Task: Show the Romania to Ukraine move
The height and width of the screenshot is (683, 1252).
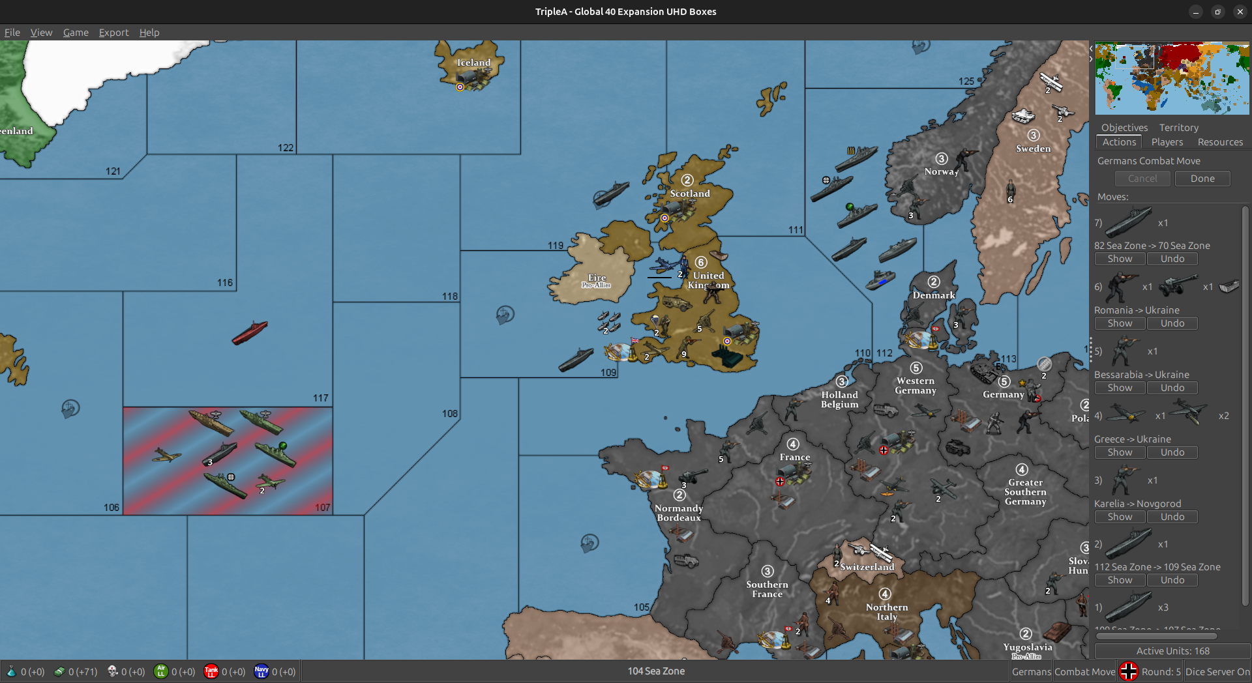Action: click(x=1120, y=323)
